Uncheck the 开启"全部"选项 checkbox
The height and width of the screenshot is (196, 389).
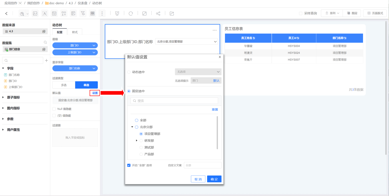coord(129,165)
